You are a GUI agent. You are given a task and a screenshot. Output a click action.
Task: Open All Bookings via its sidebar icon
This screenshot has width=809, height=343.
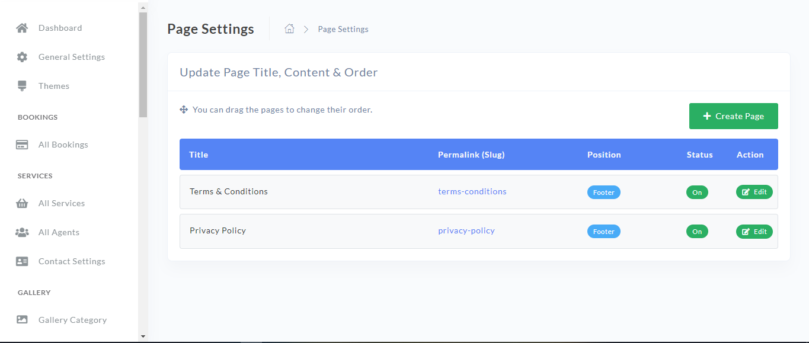(22, 144)
